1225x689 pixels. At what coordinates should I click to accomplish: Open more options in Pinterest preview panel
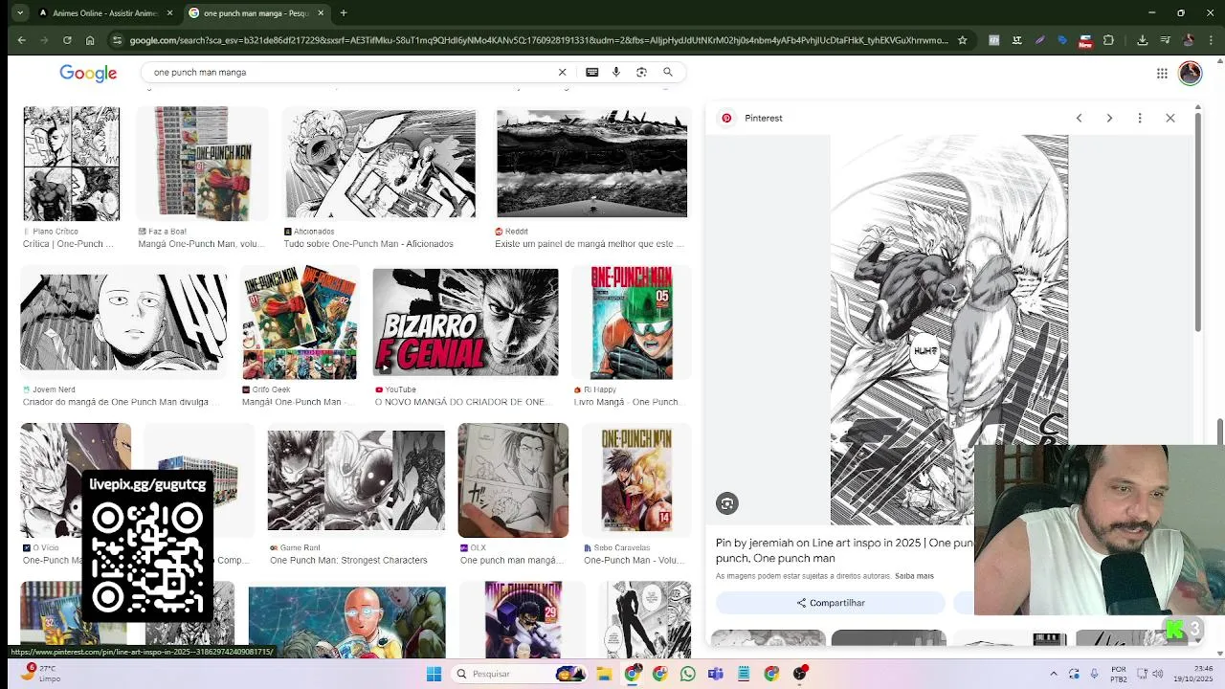(x=1140, y=118)
